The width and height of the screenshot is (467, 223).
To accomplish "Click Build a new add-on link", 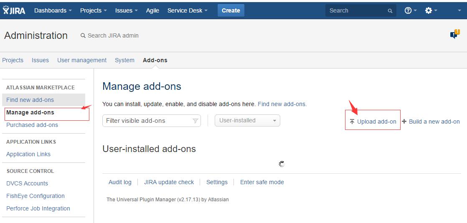I will (x=431, y=122).
